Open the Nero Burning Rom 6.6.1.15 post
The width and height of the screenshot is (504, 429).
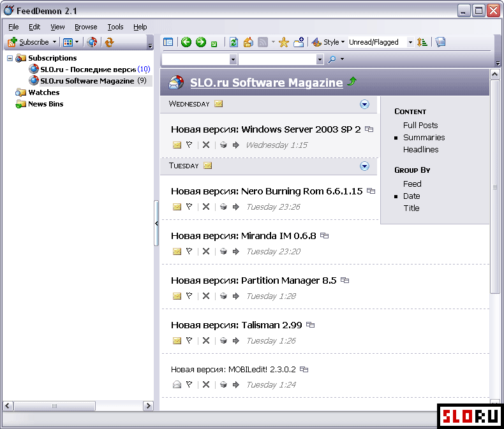click(267, 191)
